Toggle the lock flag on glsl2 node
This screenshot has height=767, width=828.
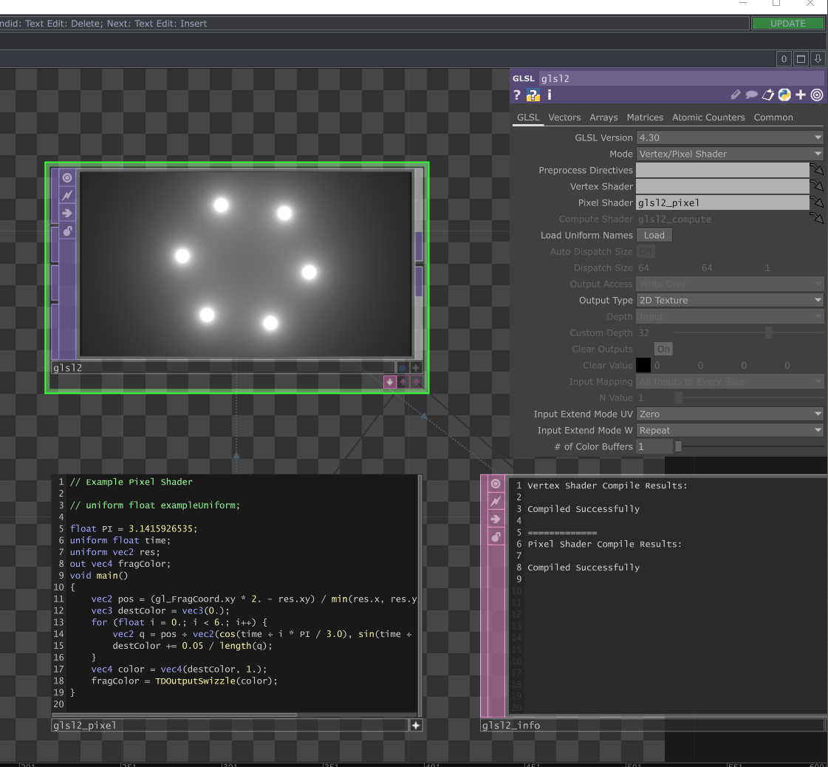click(x=67, y=231)
